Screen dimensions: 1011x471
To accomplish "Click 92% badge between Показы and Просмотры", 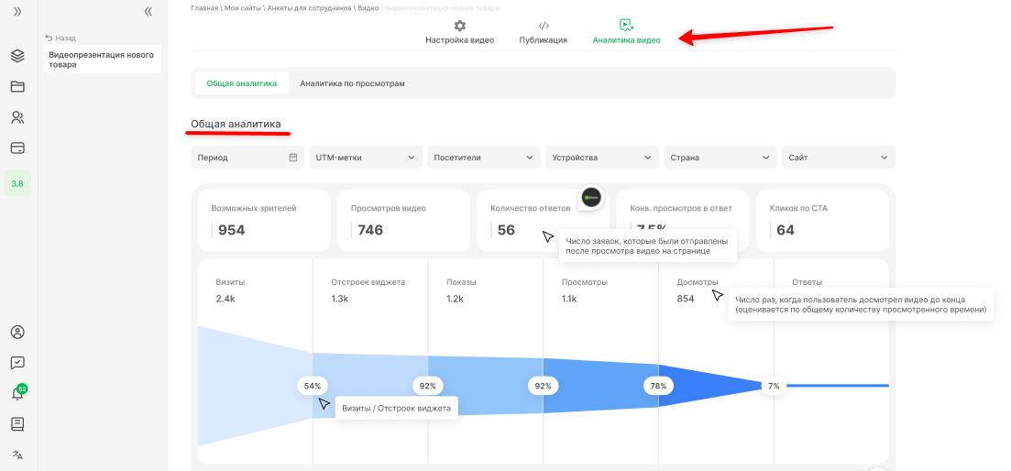I will [x=544, y=386].
